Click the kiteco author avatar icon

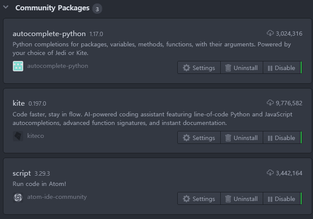coord(18,136)
